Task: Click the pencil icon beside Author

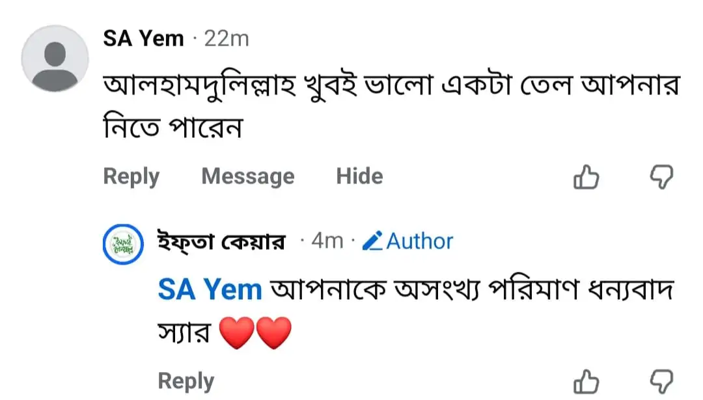Action: click(372, 241)
